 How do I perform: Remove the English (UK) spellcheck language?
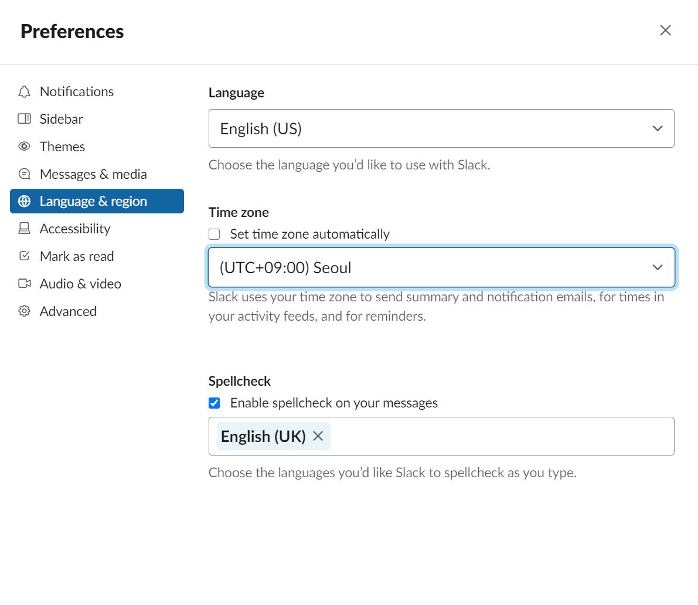tap(318, 436)
